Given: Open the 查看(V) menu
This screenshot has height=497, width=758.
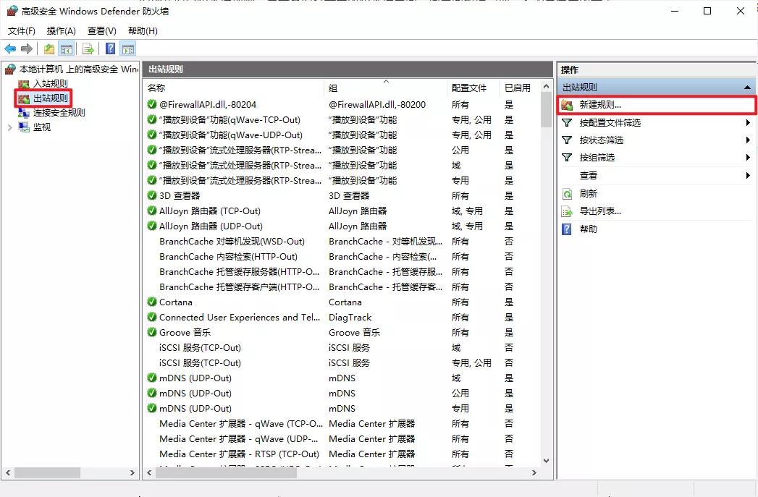Looking at the screenshot, I should coord(101,31).
